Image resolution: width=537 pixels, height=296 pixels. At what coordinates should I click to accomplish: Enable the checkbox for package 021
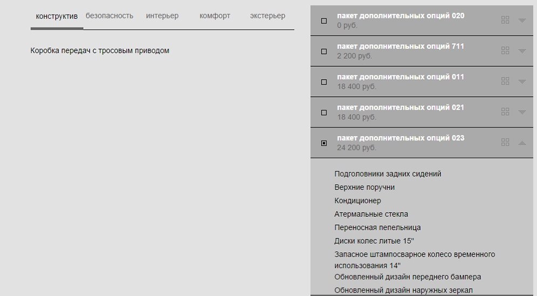(324, 113)
